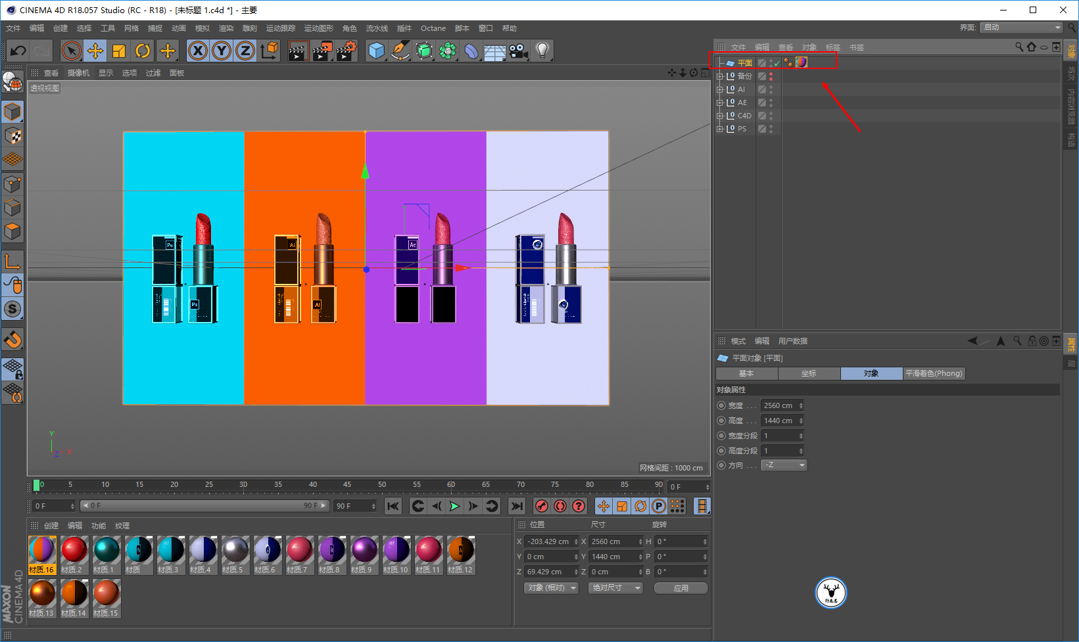
Task: Click the Deformer bend object icon
Action: pos(471,51)
